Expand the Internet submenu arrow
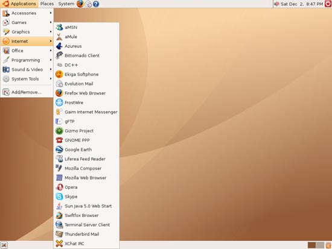332x249 pixels. pyautogui.click(x=51, y=41)
